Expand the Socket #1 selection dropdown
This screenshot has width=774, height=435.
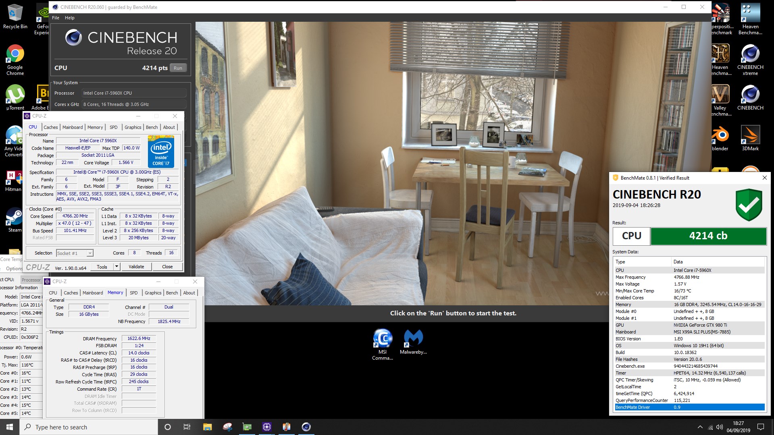90,253
